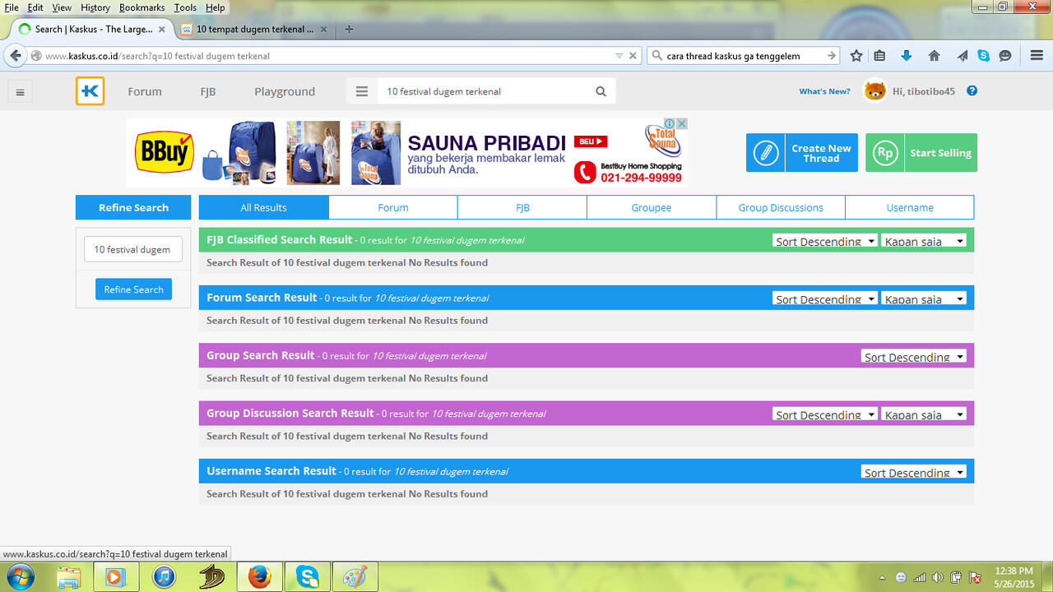Image resolution: width=1053 pixels, height=592 pixels.
Task: Go to Firefox home page icon
Action: click(934, 56)
